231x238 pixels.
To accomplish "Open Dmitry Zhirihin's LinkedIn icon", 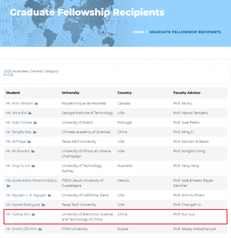I will [40, 229].
